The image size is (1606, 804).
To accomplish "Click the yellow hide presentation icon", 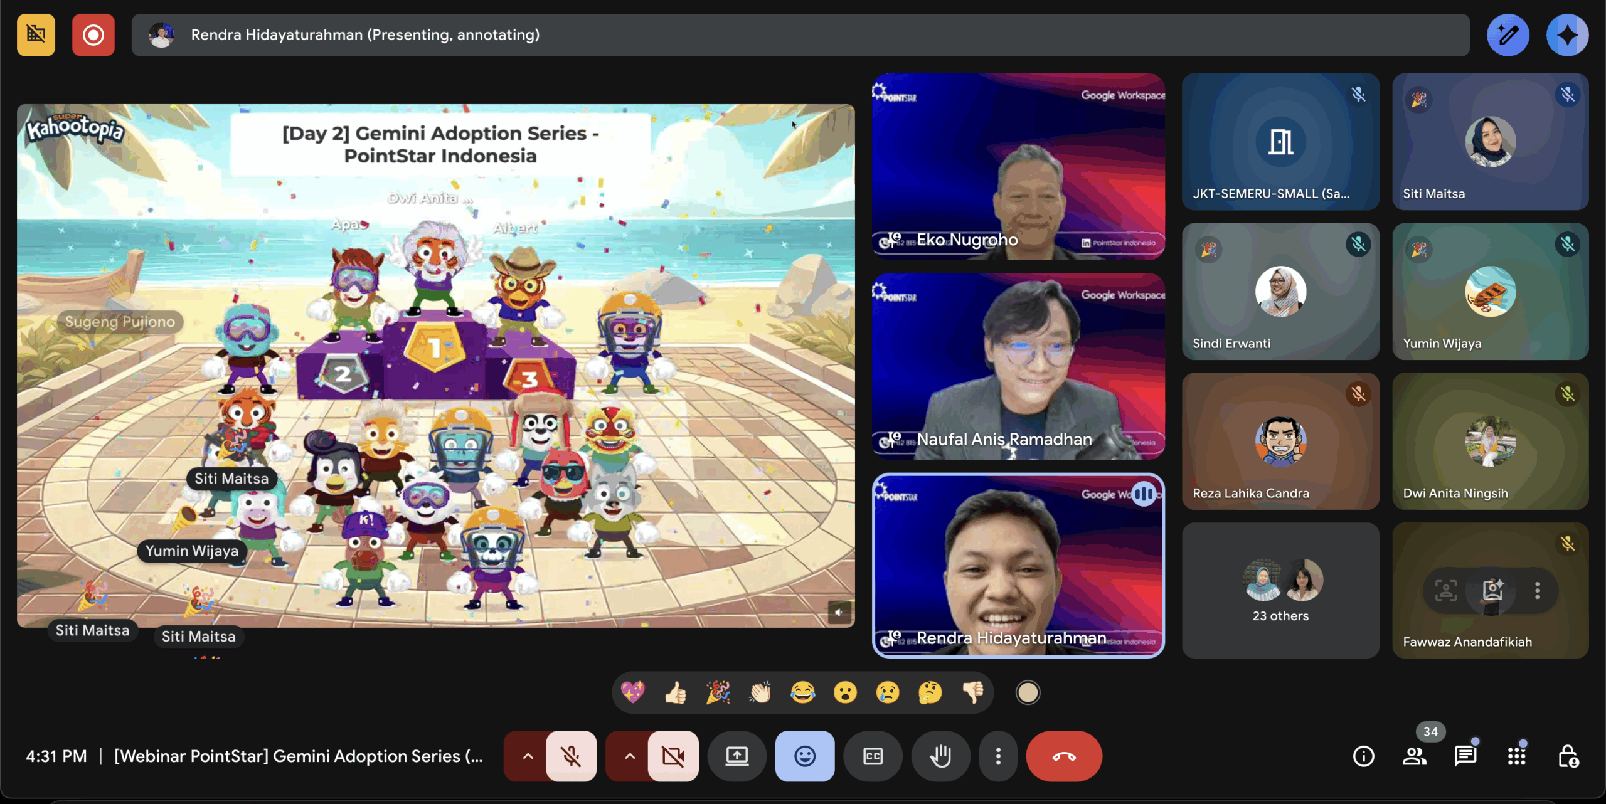I will (x=36, y=35).
